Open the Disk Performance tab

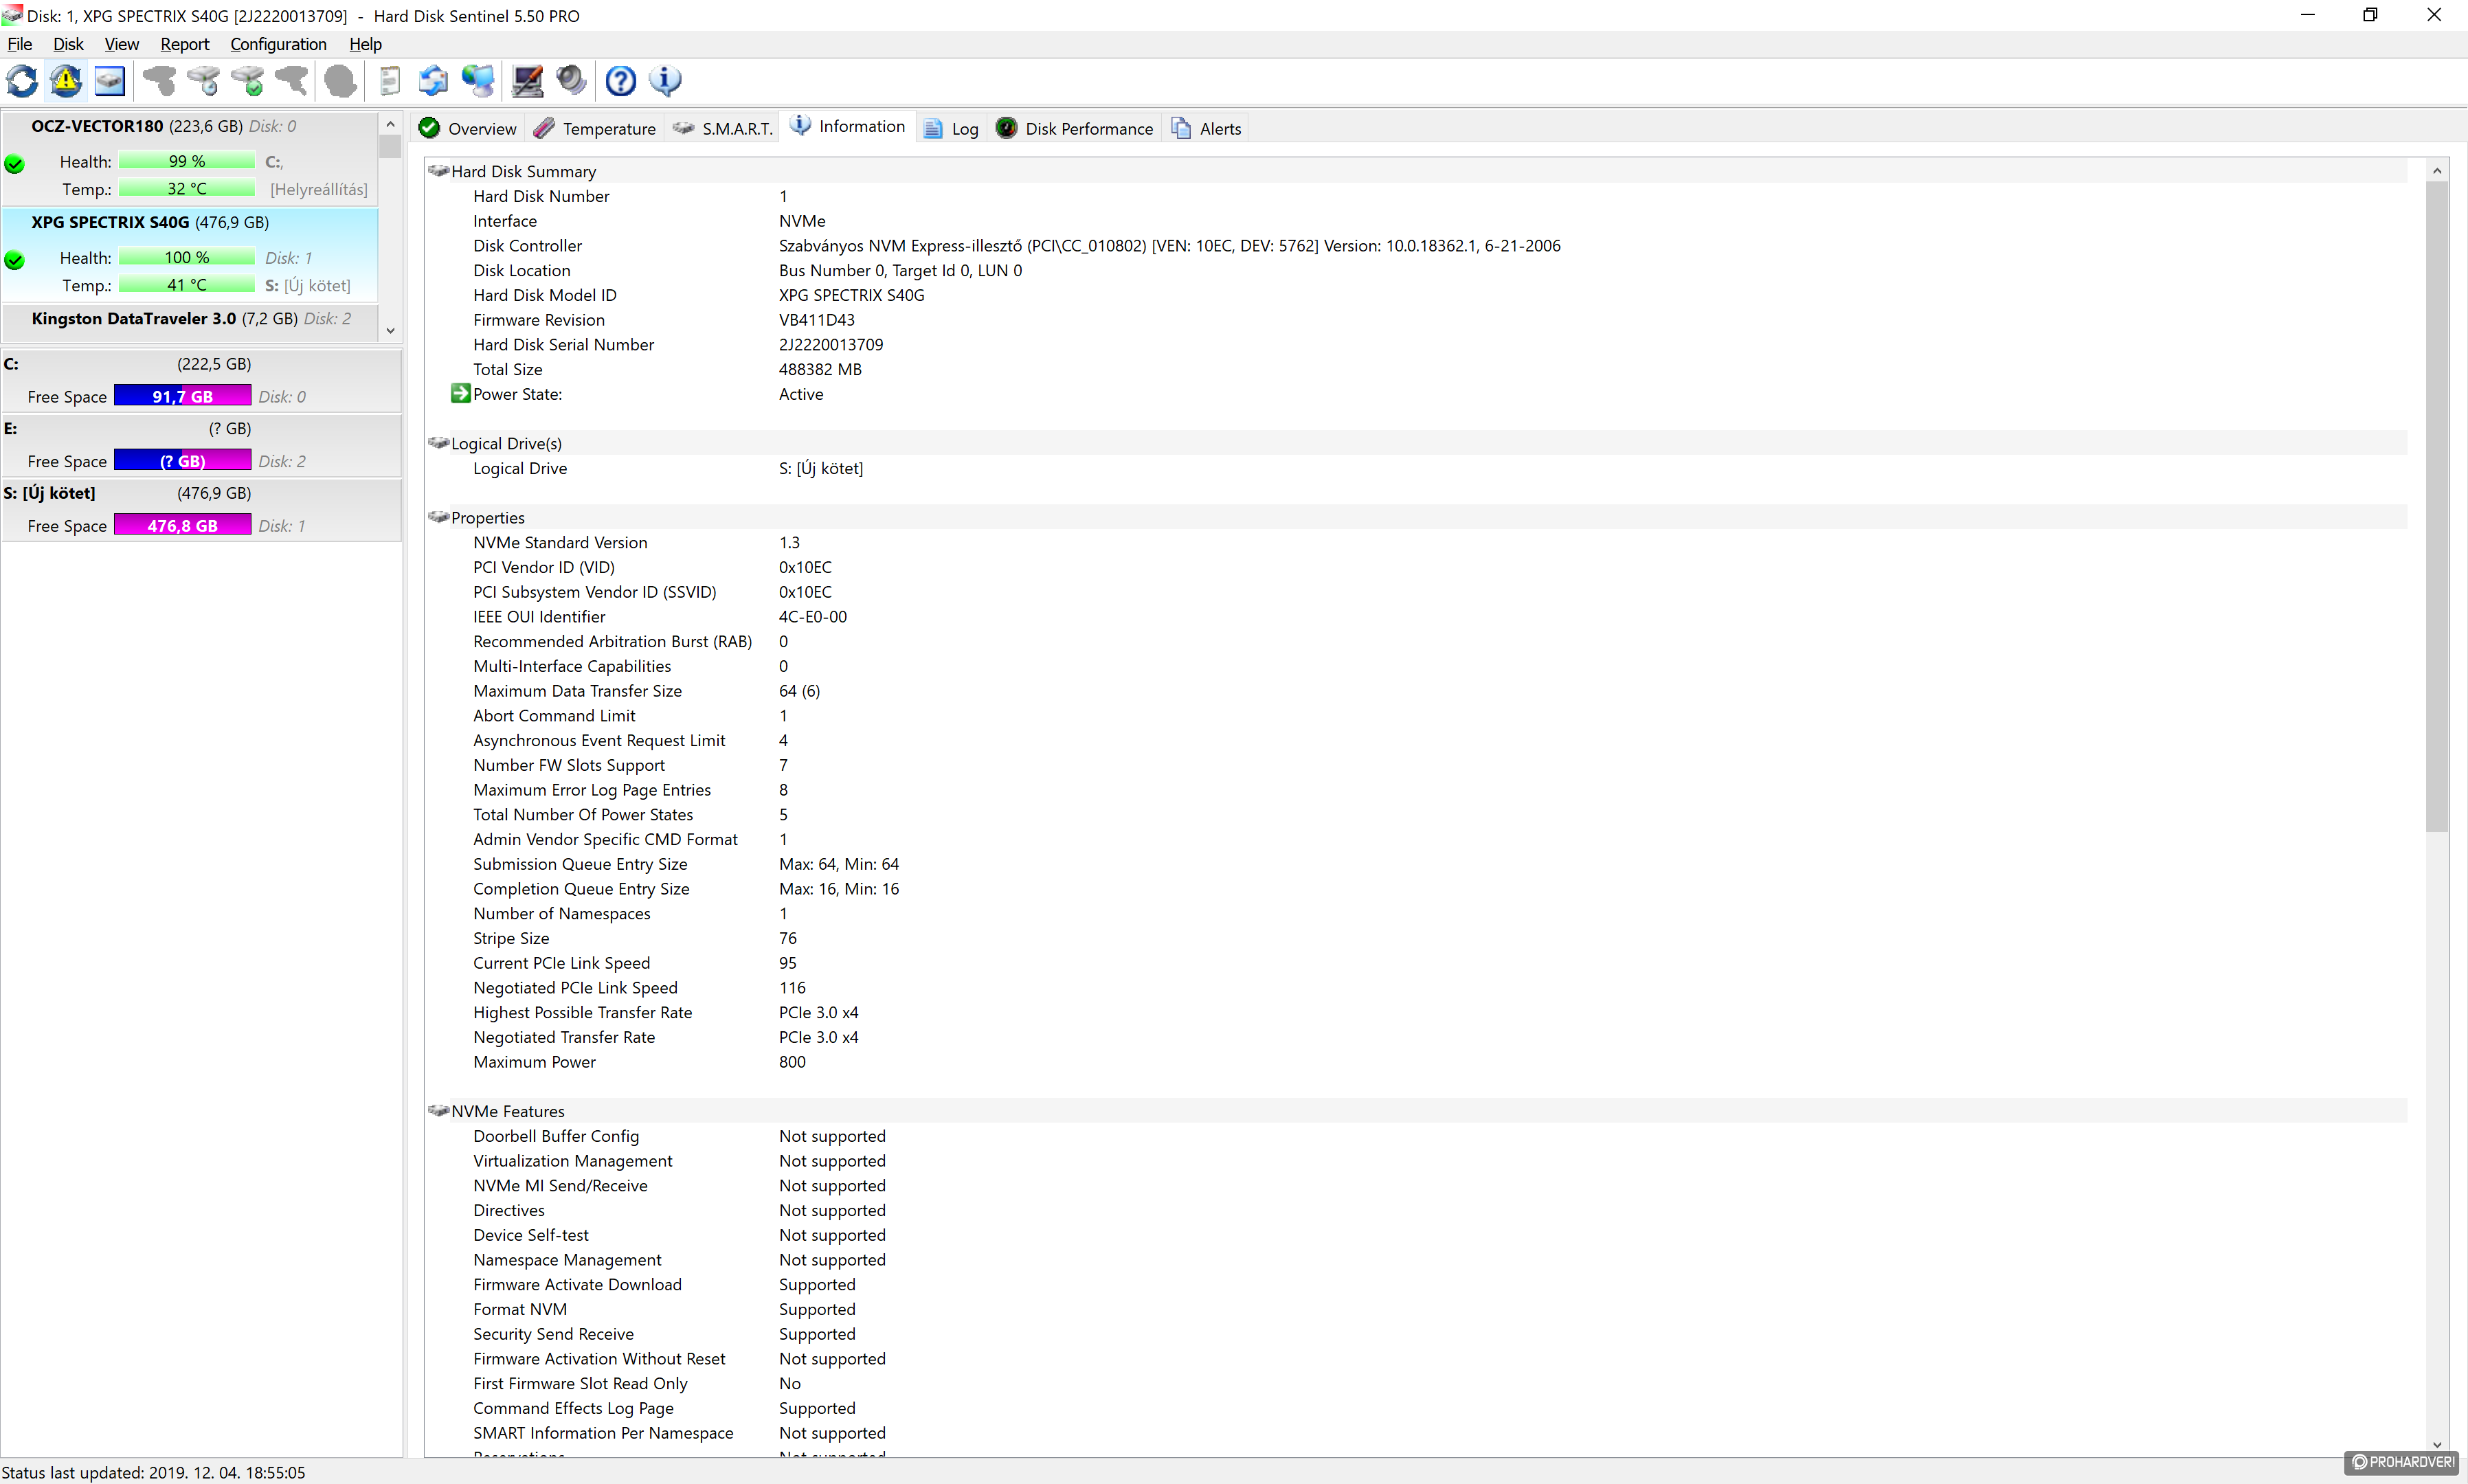1075,128
